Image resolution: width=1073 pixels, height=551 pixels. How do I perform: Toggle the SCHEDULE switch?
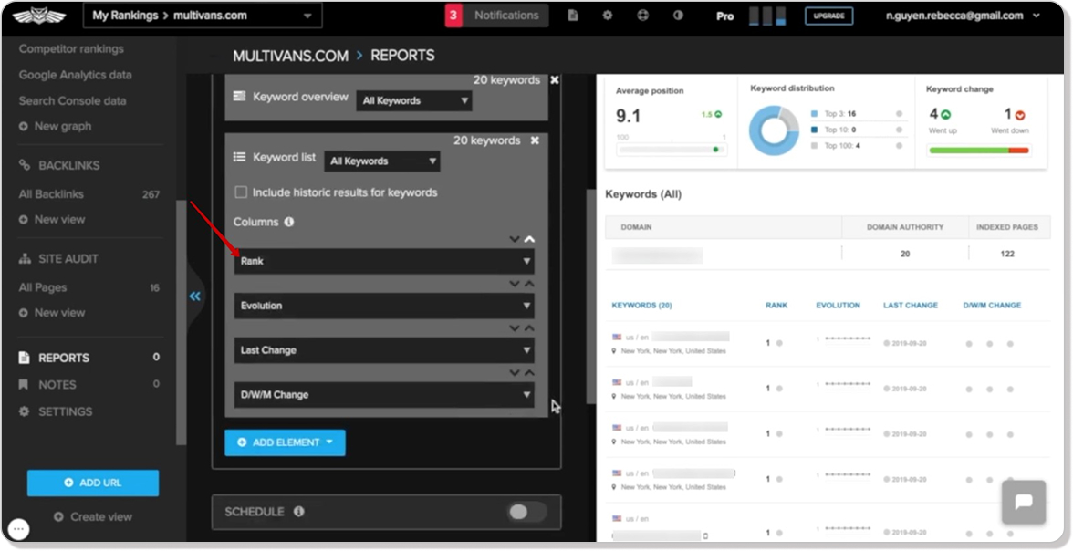(527, 511)
